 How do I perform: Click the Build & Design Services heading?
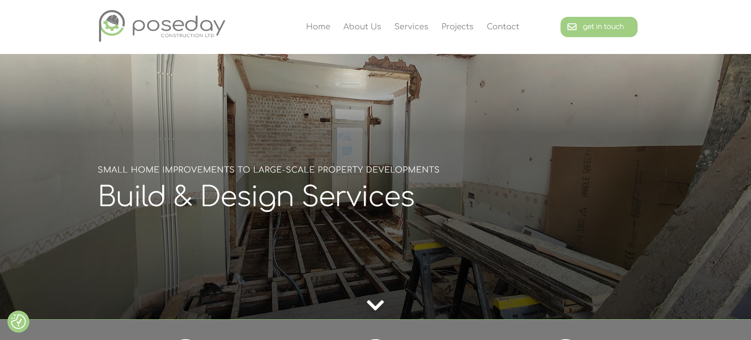pos(256,196)
